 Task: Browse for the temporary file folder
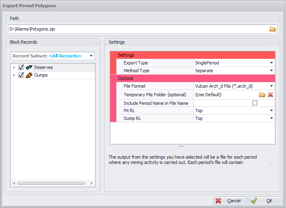pos(262,95)
